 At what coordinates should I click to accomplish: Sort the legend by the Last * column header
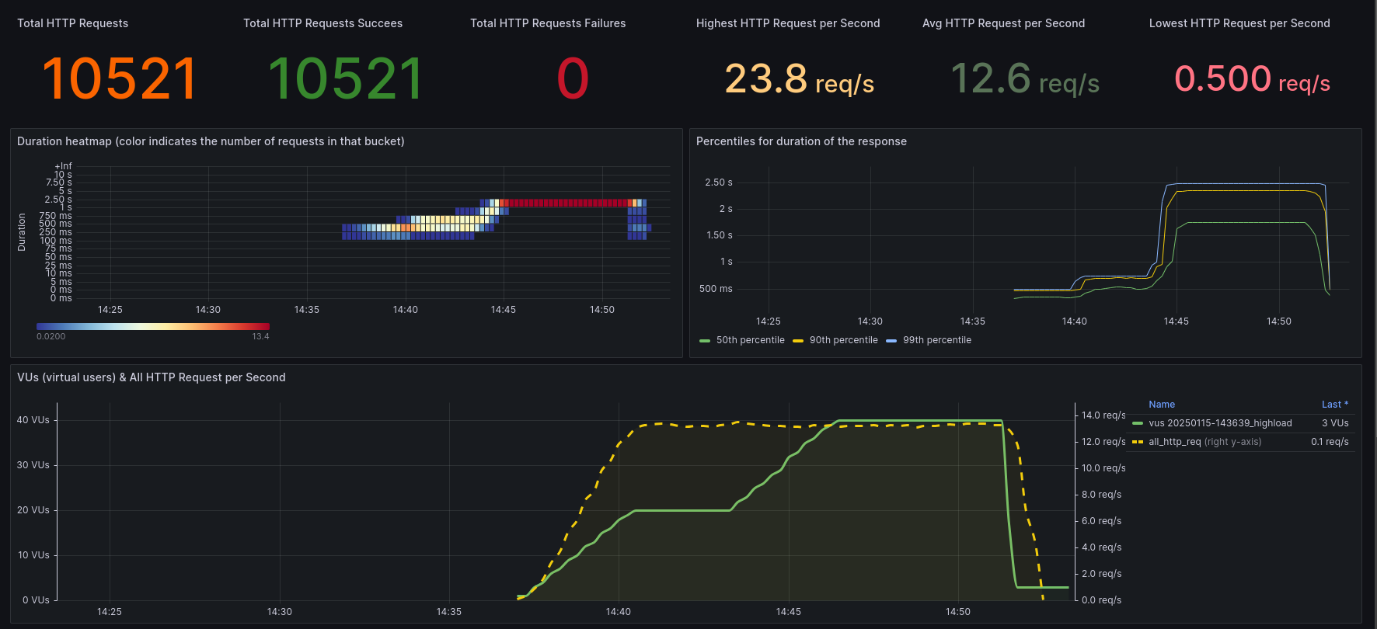(1335, 405)
